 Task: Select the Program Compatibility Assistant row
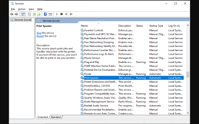click(132, 94)
